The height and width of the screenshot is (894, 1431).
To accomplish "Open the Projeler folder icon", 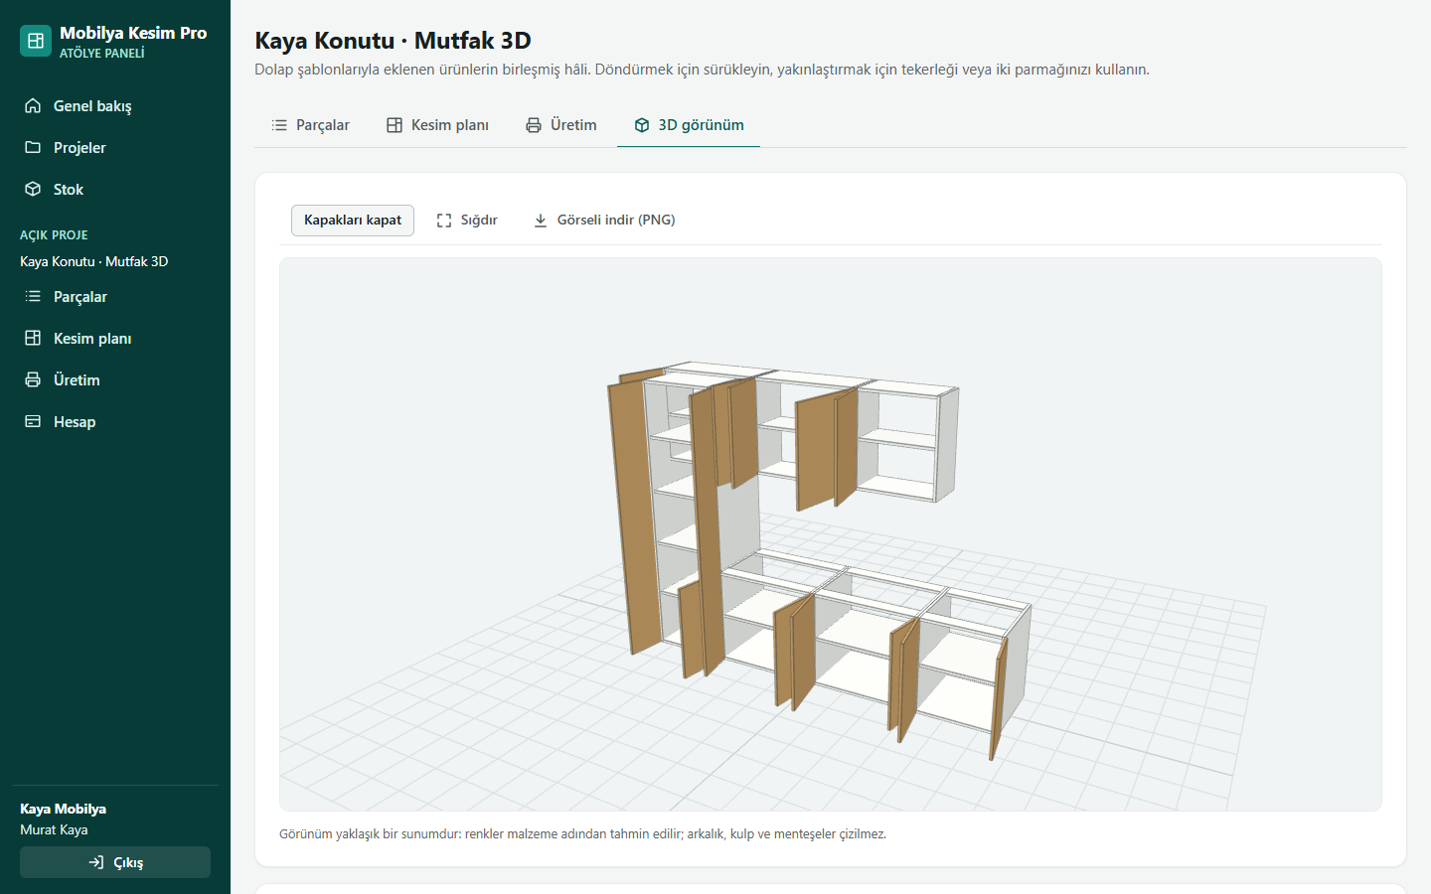I will [33, 147].
